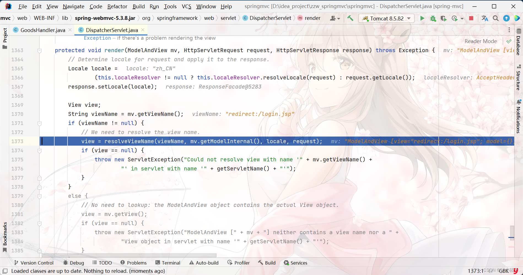The height and width of the screenshot is (275, 523).
Task: Select the DispatcherServlet.java tab
Action: pyautogui.click(x=112, y=30)
